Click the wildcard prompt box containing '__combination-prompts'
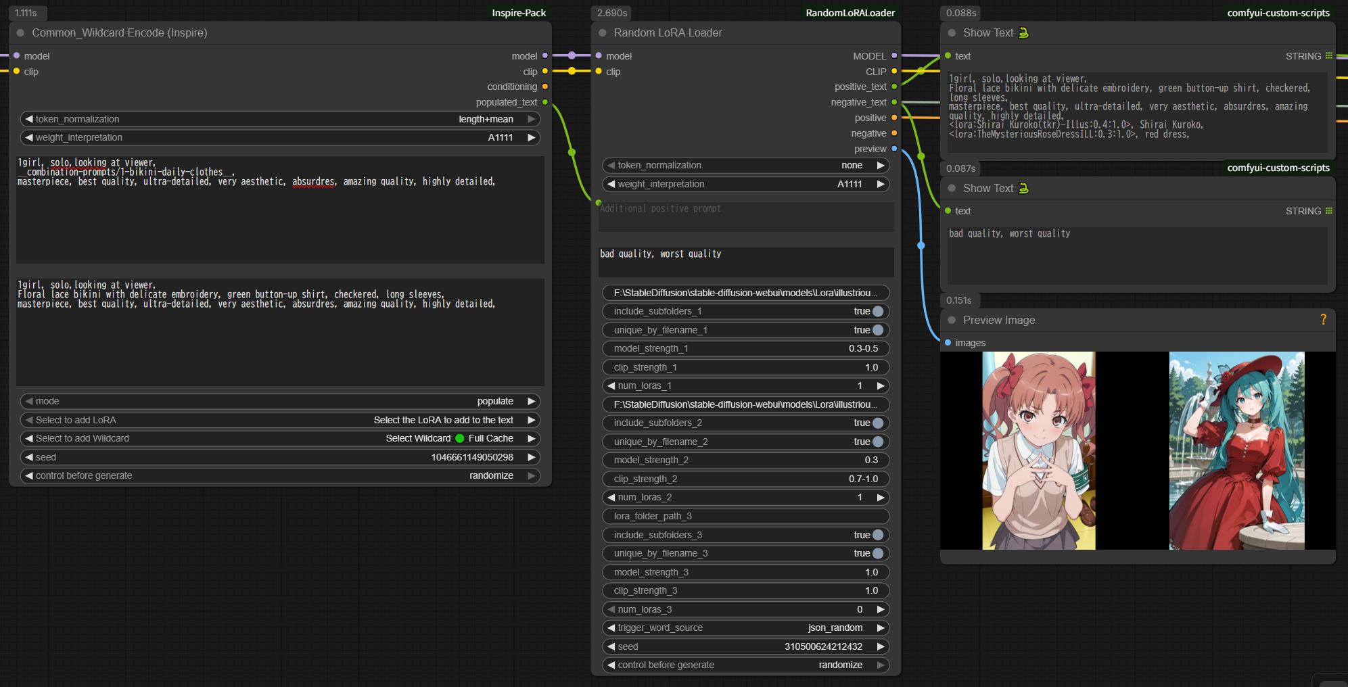This screenshot has height=687, width=1348. tap(280, 210)
